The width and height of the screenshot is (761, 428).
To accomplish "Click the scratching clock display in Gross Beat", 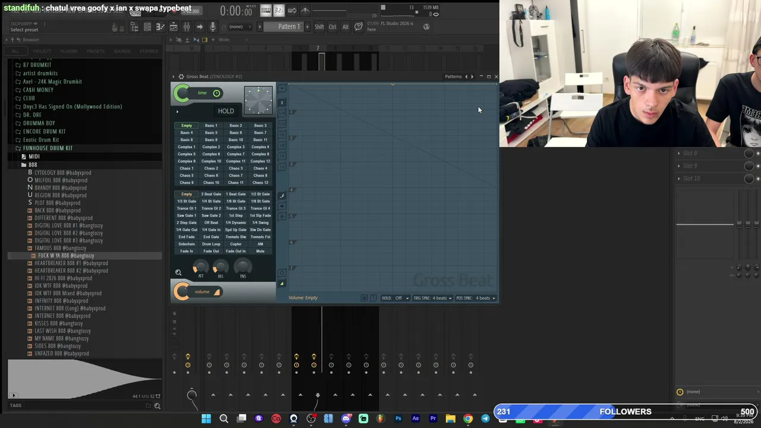I will [258, 100].
